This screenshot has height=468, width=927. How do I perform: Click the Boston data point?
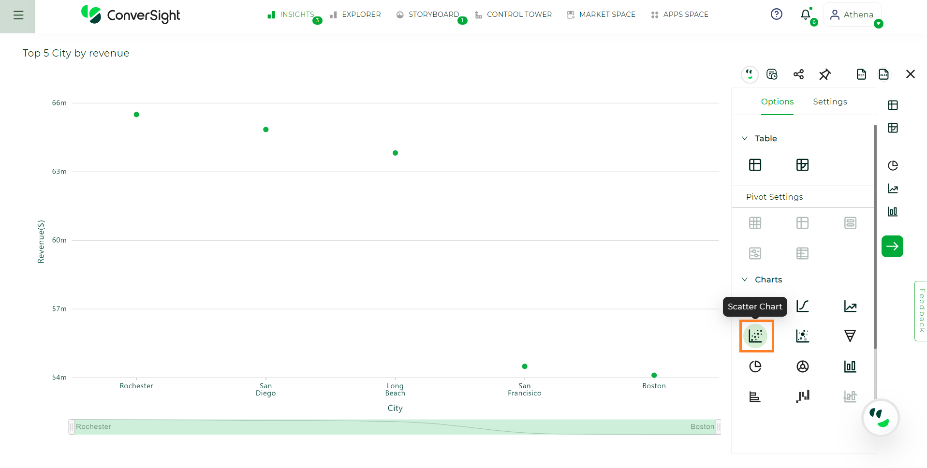tap(654, 375)
